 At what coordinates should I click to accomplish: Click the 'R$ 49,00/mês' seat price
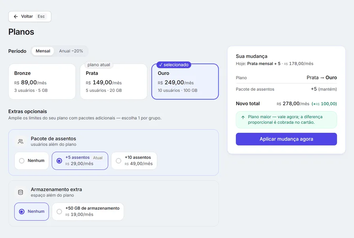click(139, 164)
